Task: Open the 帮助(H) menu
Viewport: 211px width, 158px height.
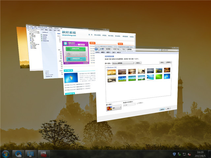Action: click(x=119, y=52)
